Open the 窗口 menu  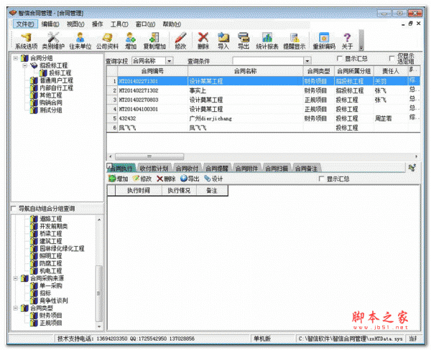(145, 24)
